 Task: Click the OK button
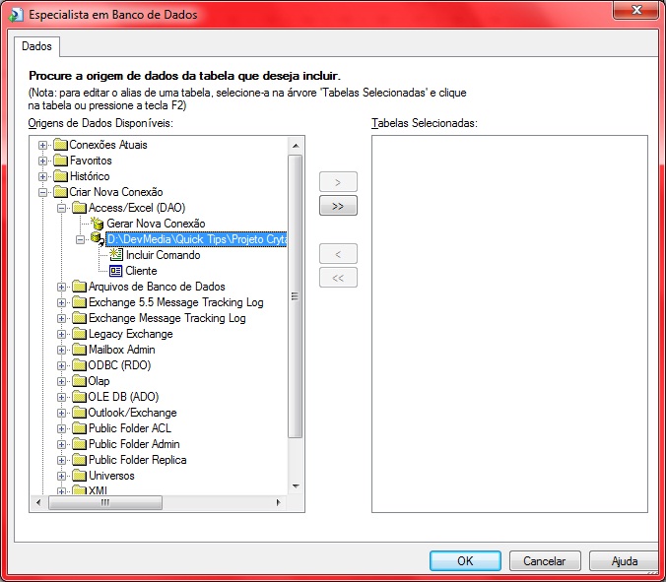465,561
